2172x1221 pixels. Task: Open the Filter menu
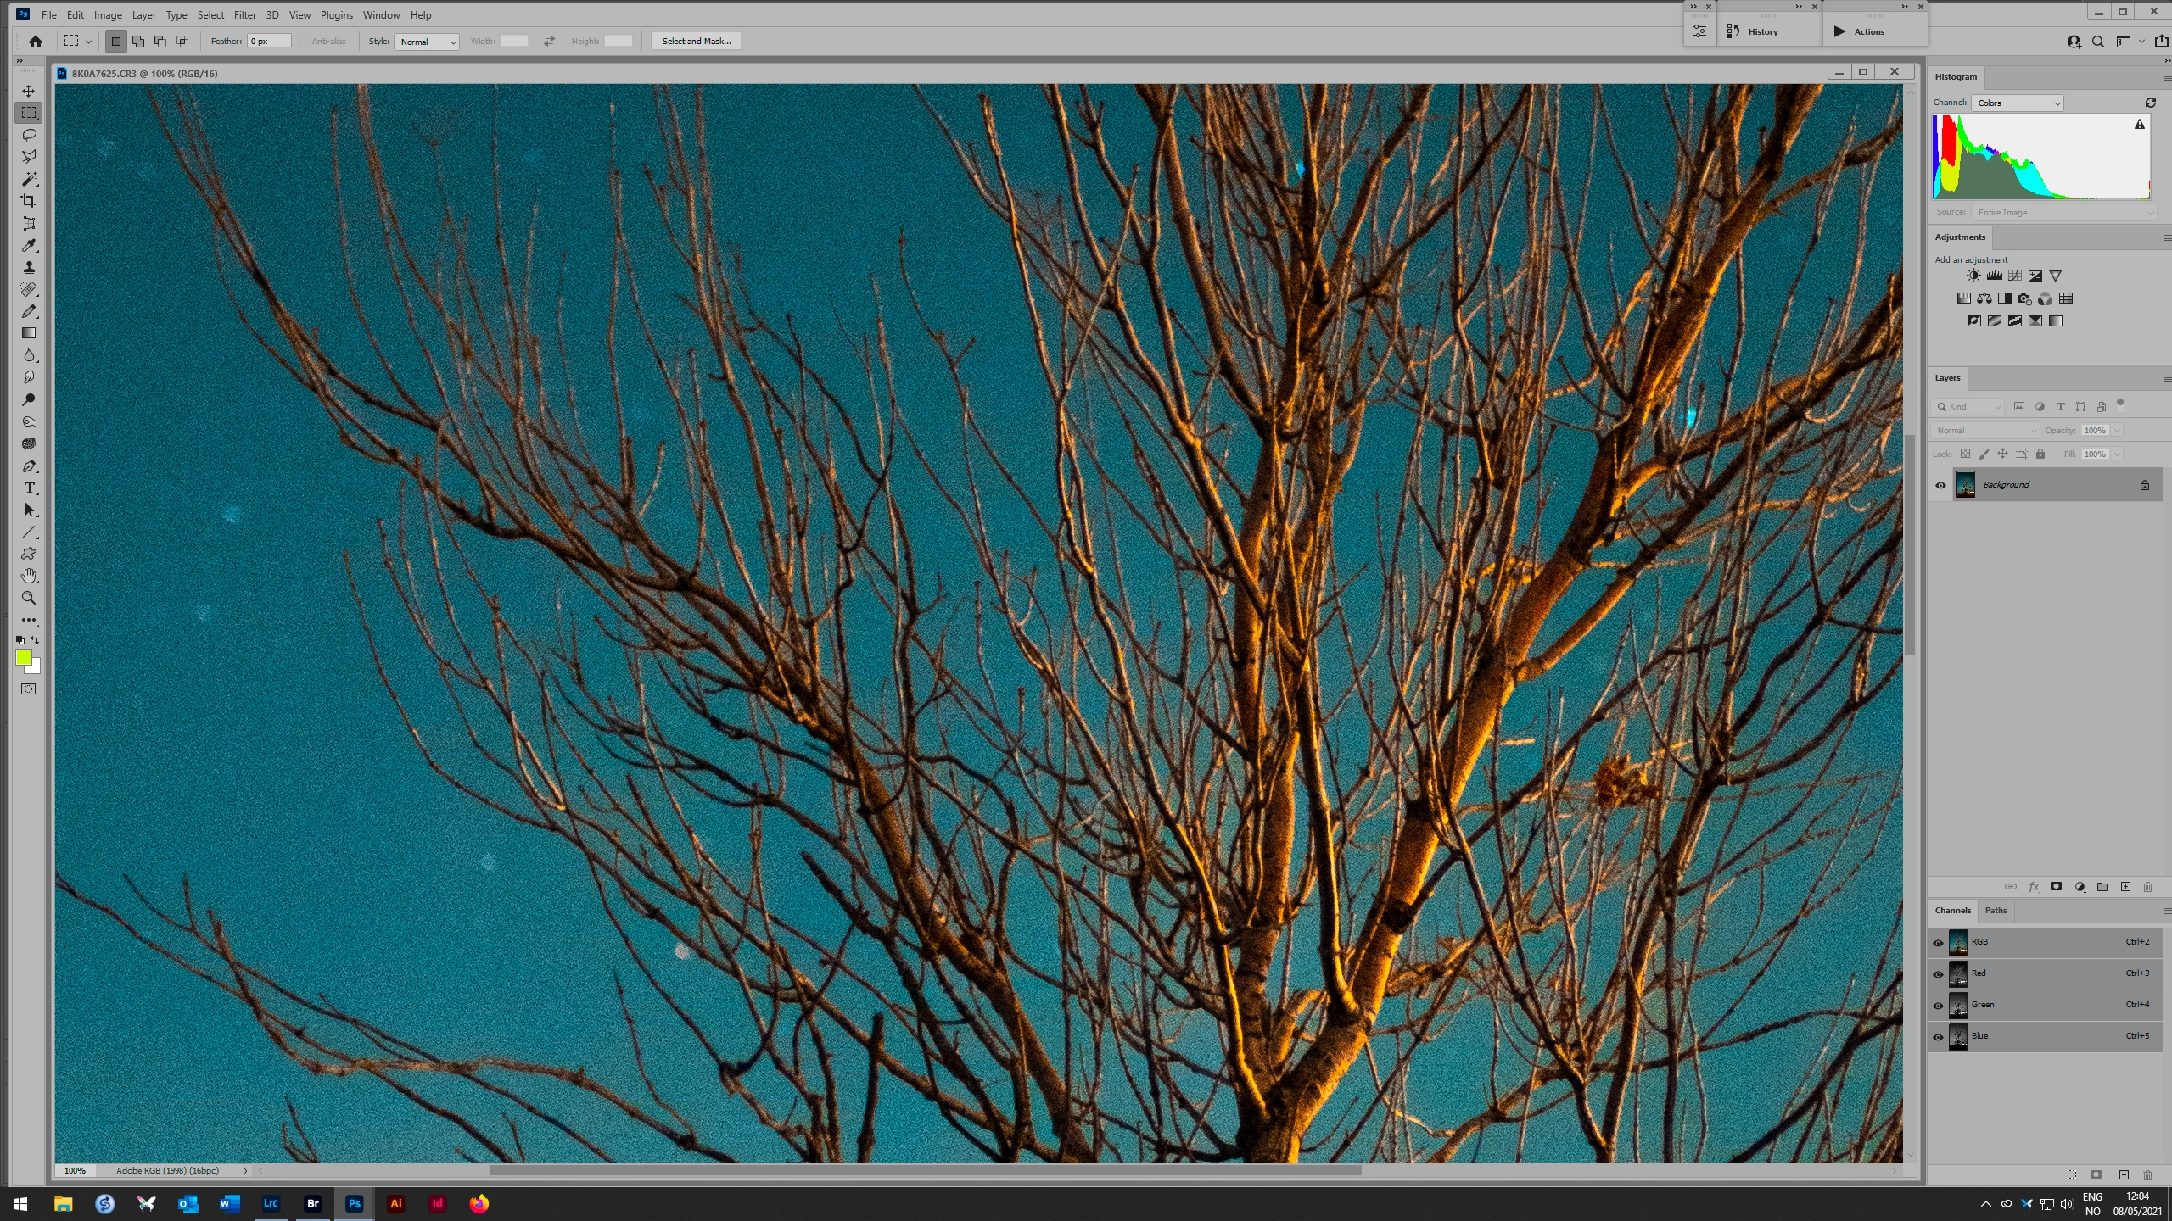244,15
